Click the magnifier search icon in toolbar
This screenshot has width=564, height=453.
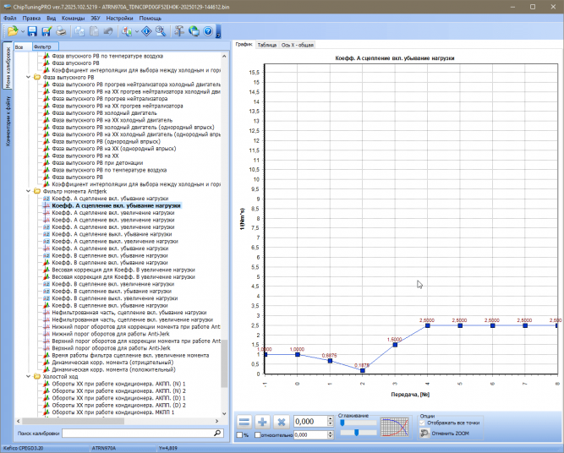pyautogui.click(x=161, y=31)
